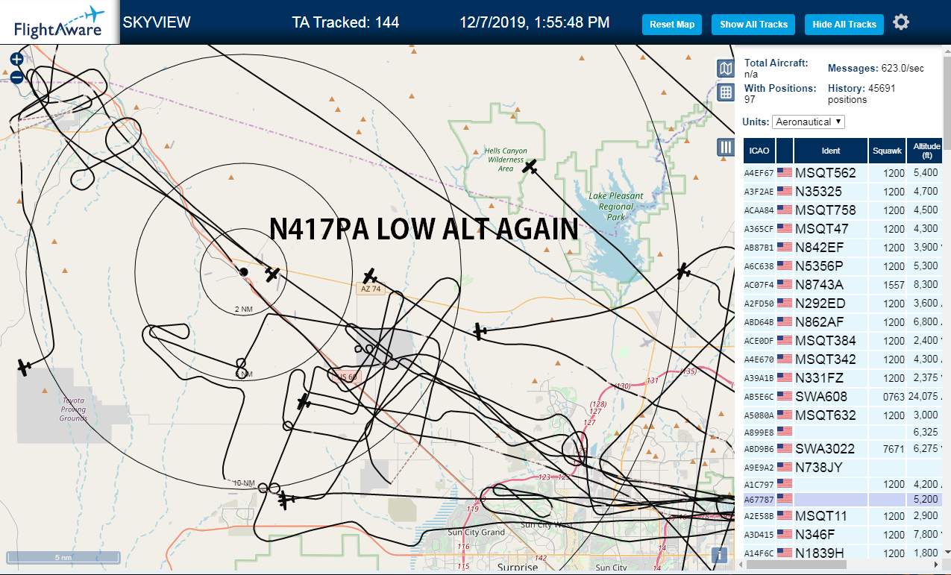951x575 pixels.
Task: Select the N8743A aircraft row
Action: (843, 285)
